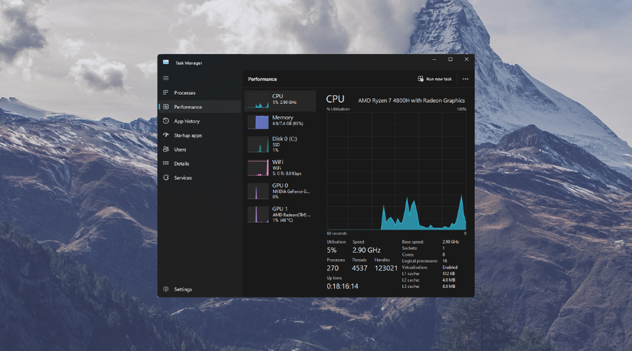Screen dimensions: 632x351
Task: Open the three-dots more options menu
Action: (x=465, y=79)
